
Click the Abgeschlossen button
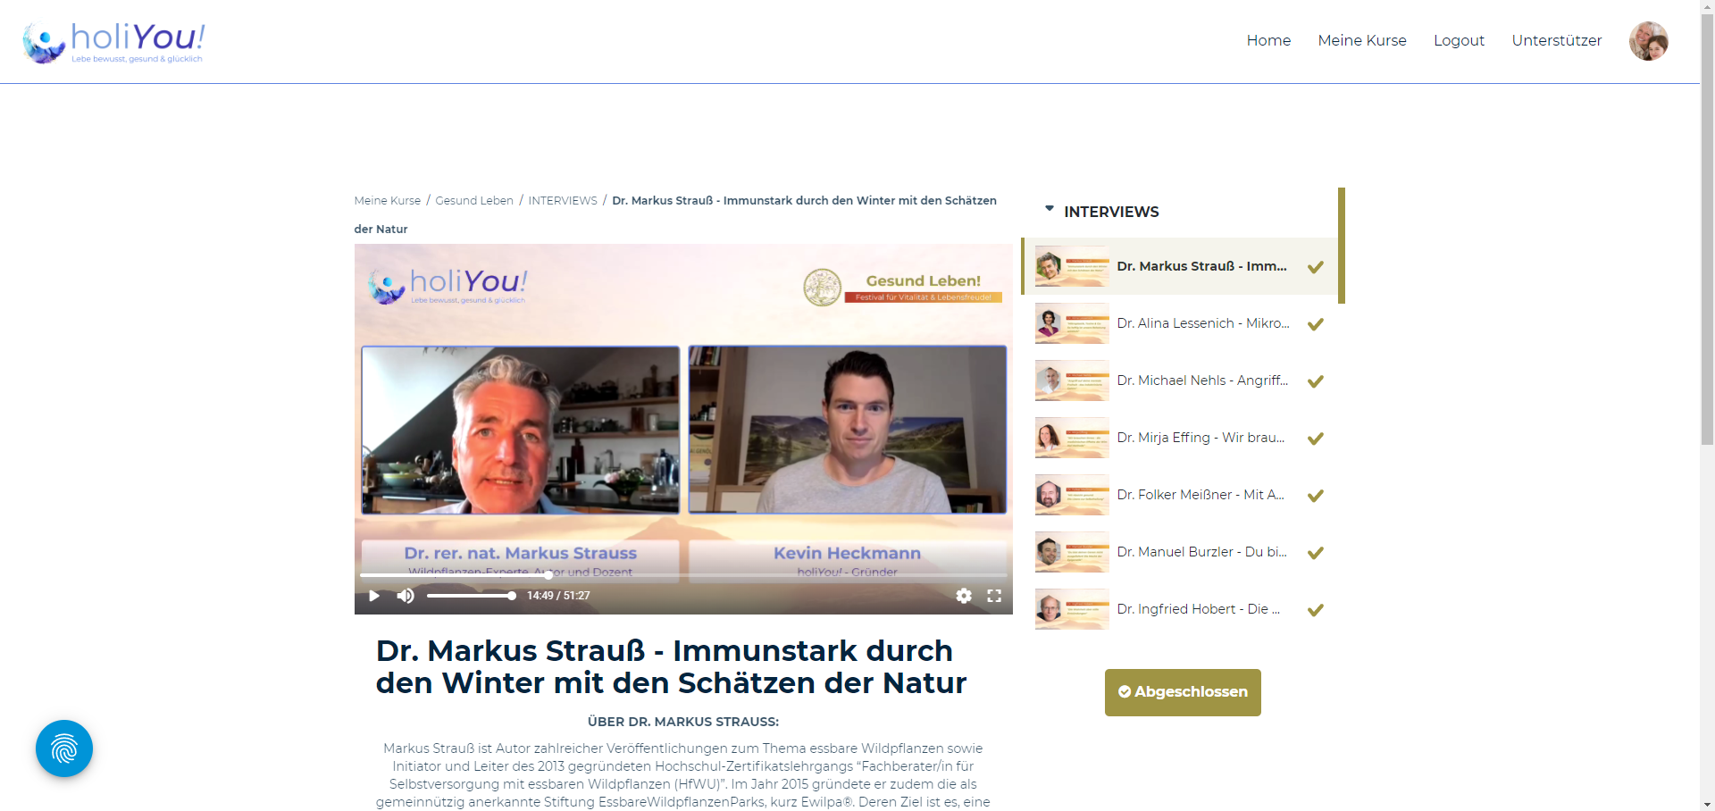tap(1183, 692)
